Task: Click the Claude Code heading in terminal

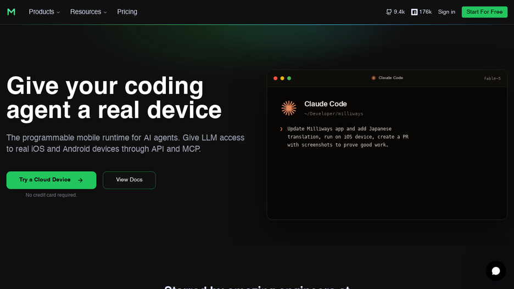Action: point(326,104)
